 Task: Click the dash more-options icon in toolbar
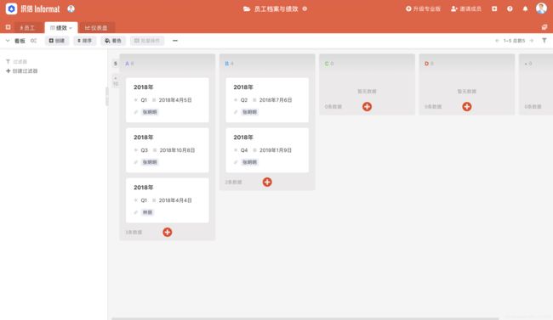click(x=175, y=41)
